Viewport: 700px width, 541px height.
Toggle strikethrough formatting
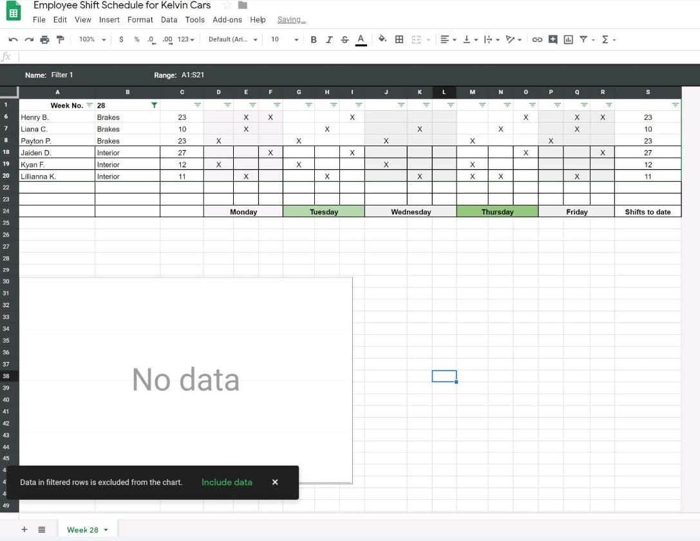[345, 39]
